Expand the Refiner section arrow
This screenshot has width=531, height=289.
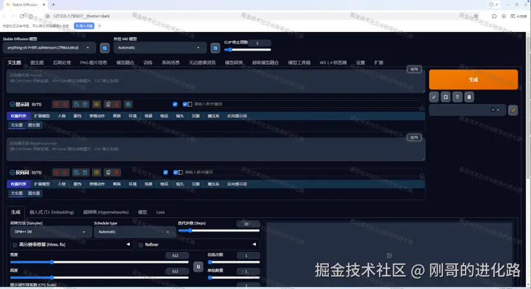tap(254, 244)
